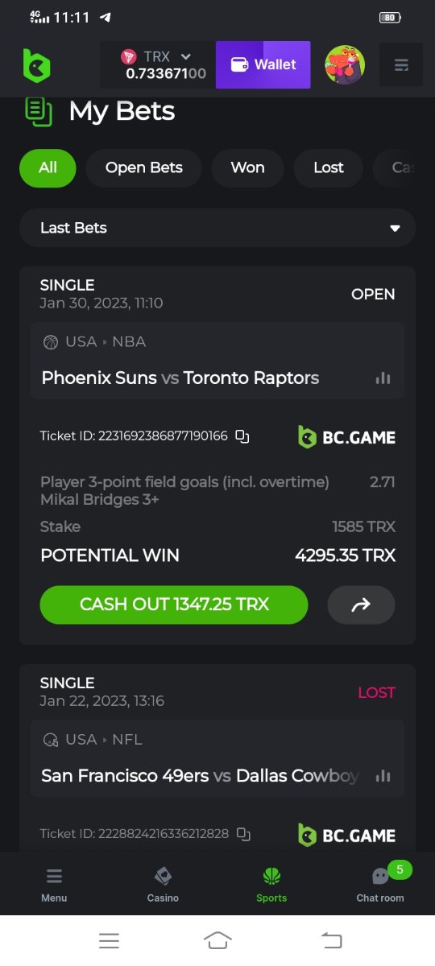Open the Wallet button
The image size is (435, 966).
pyautogui.click(x=263, y=65)
